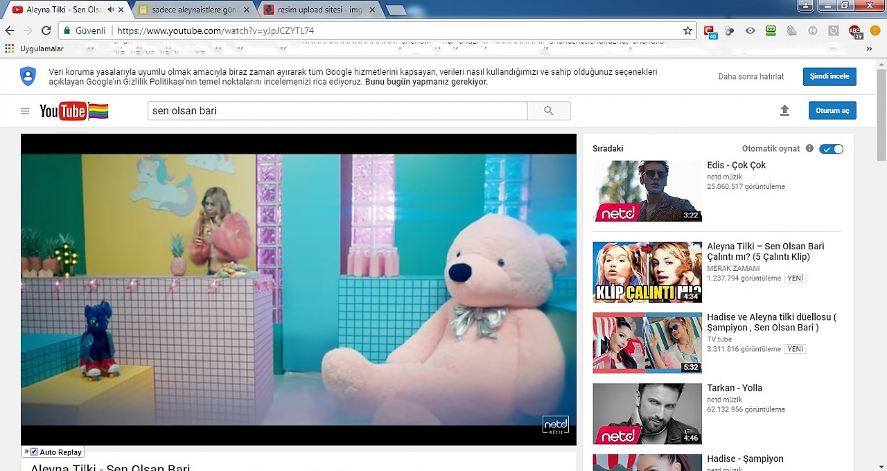Click the Şimdi incele button
Viewport: 887px width, 471px height.
coord(829,76)
